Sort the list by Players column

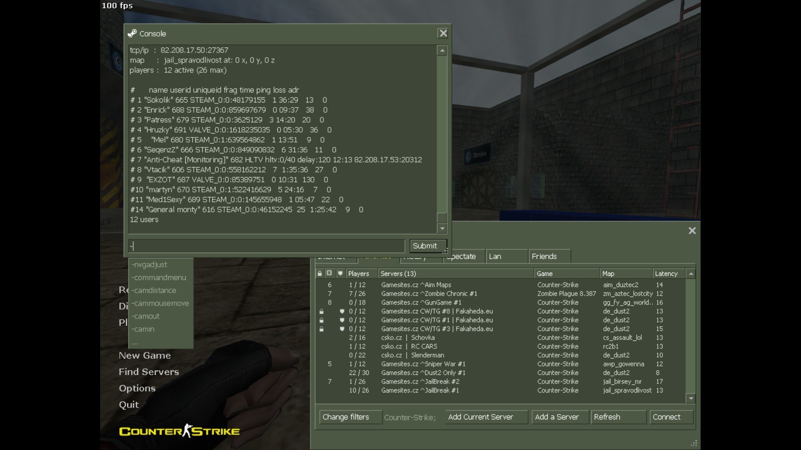361,273
